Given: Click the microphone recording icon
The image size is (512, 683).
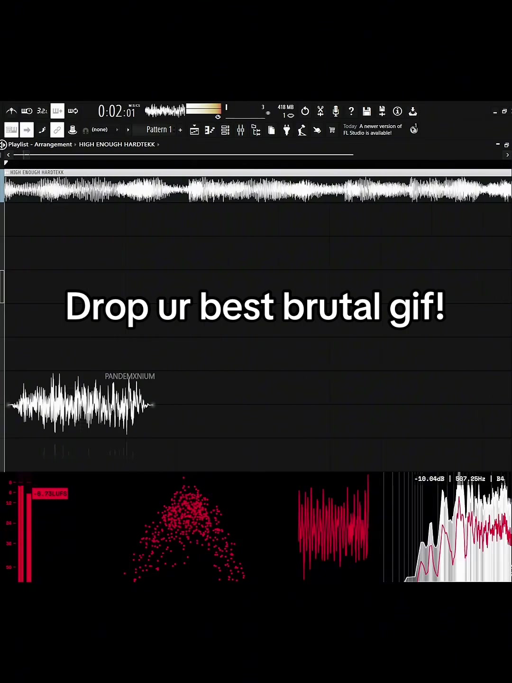Looking at the screenshot, I should [336, 111].
